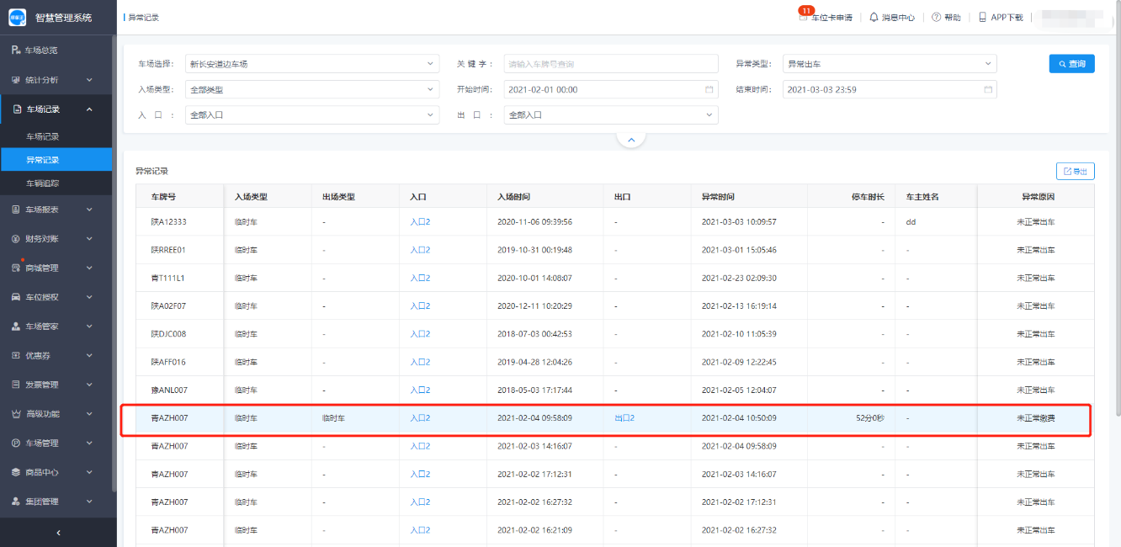The image size is (1121, 547).
Task: Click the system logo in top-left corner
Action: (18, 18)
